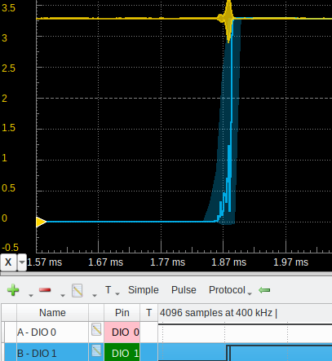Image resolution: width=332 pixels, height=361 pixels.
Task: Click the edit icon in the DIO 1 row
Action: pyautogui.click(x=96, y=350)
